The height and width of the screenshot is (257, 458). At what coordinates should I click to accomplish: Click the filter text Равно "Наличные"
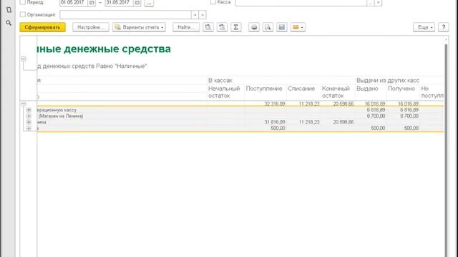point(122,66)
